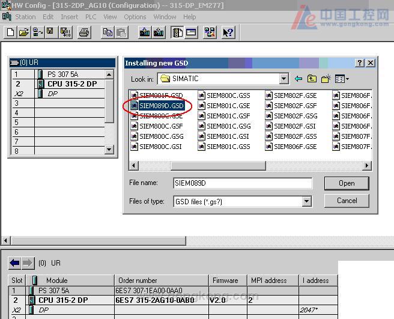Open the View menu

click(x=110, y=17)
